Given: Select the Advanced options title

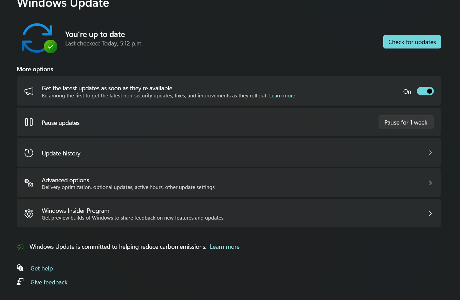Looking at the screenshot, I should click(66, 180).
